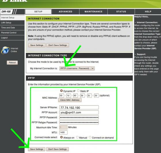The width and height of the screenshot is (161, 153).
Task: Select the Dynamic IP radio button
Action: 62,91
